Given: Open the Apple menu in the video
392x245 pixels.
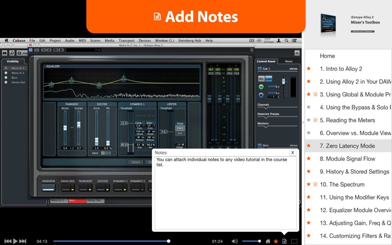Looking at the screenshot, I should tap(7, 40).
